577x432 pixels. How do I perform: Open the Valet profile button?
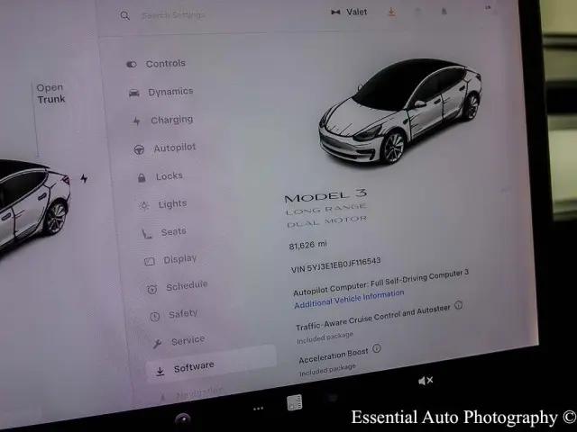pyautogui.click(x=349, y=12)
